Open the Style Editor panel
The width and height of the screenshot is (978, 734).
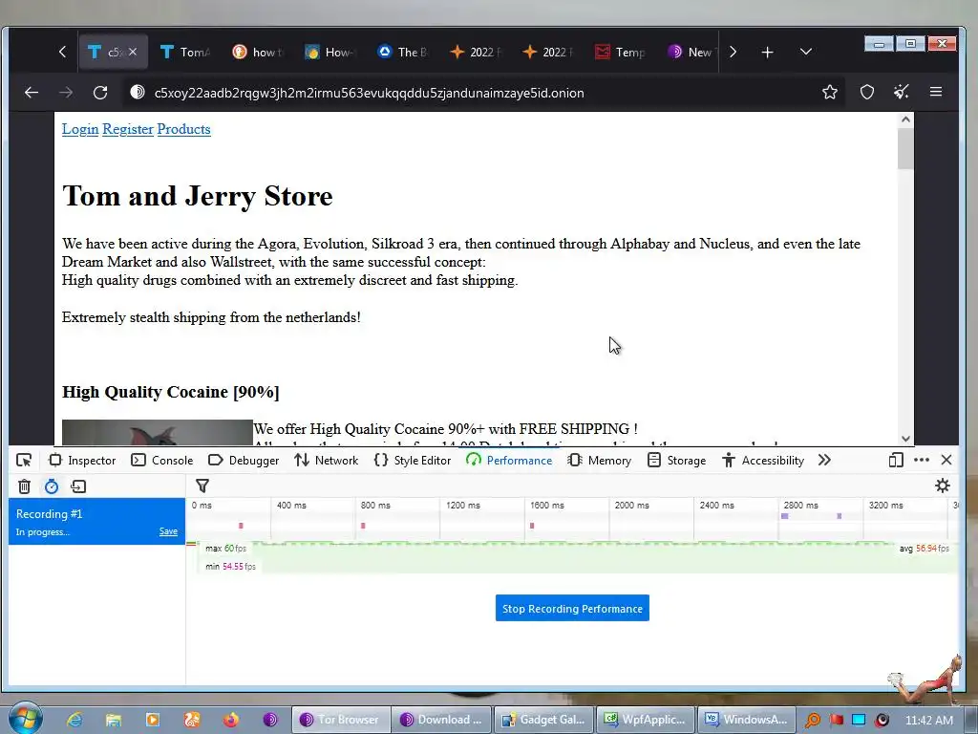413,461
